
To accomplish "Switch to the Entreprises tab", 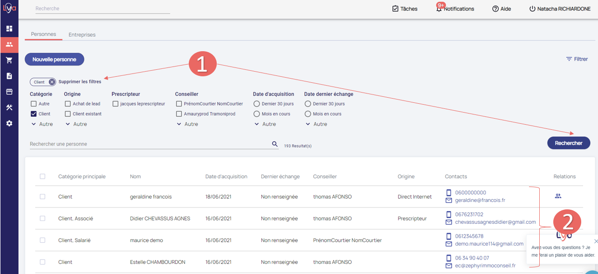I will (82, 35).
